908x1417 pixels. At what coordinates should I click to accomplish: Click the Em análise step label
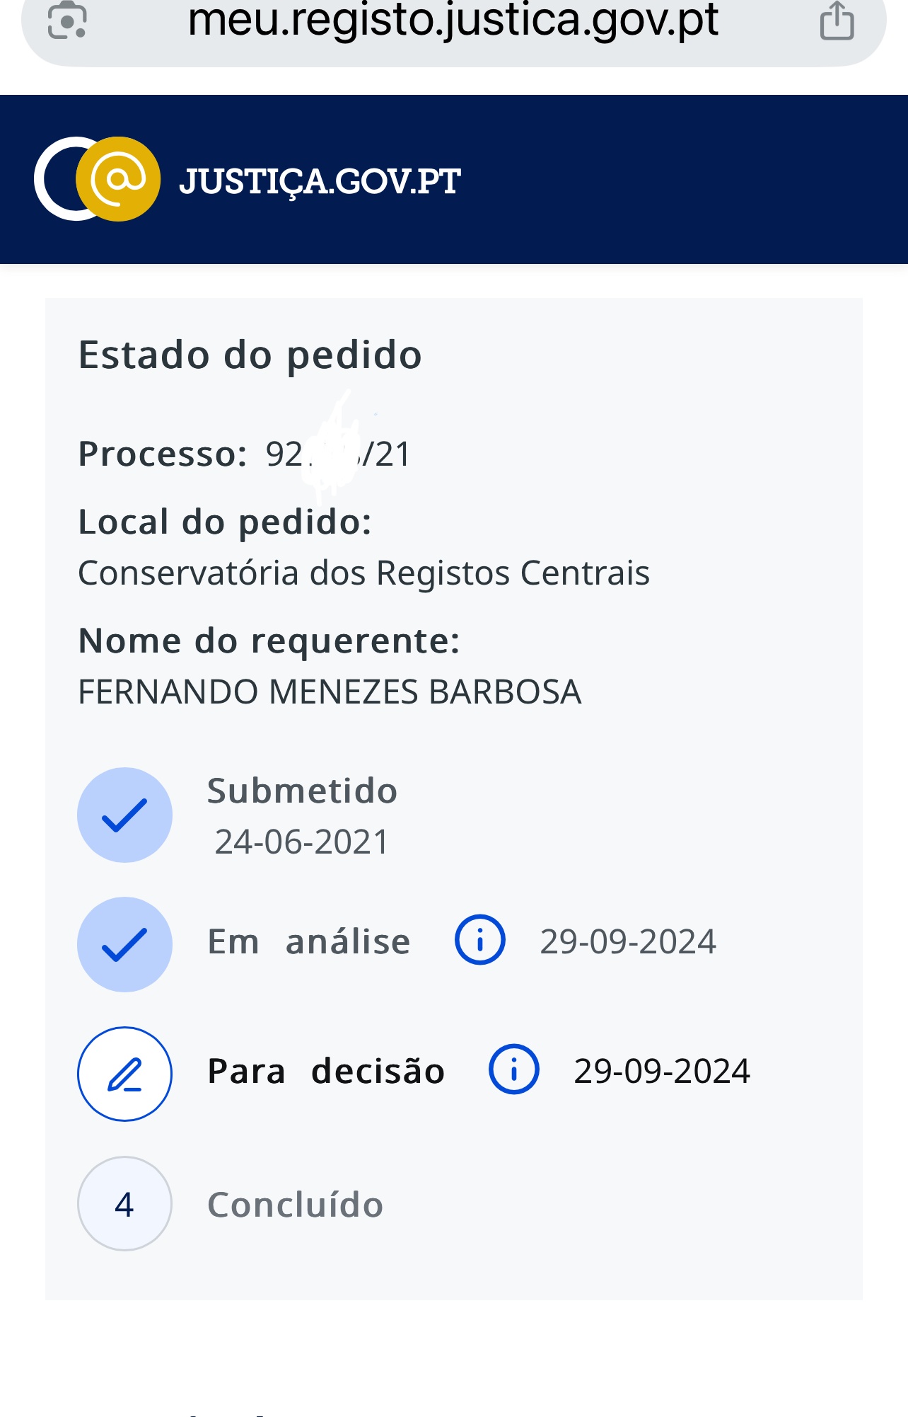[x=308, y=942]
